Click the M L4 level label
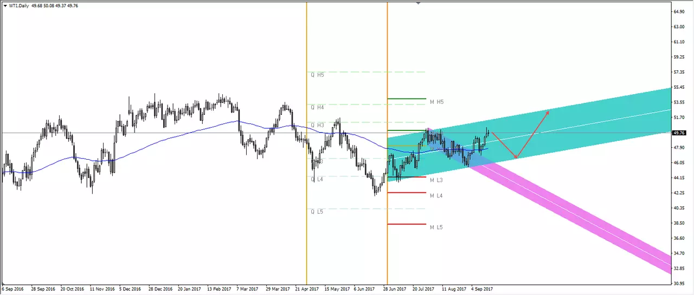This screenshot has width=694, height=295. pyautogui.click(x=436, y=195)
